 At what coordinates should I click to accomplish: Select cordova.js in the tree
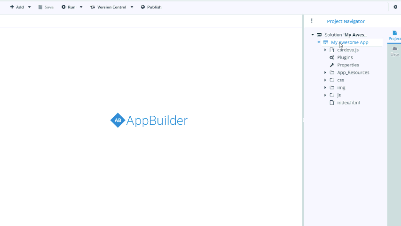[348, 50]
